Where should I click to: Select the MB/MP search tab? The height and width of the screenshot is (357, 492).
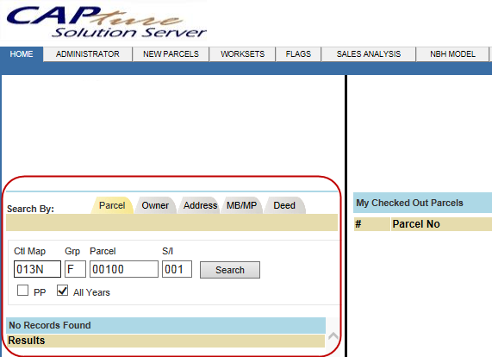pos(241,205)
